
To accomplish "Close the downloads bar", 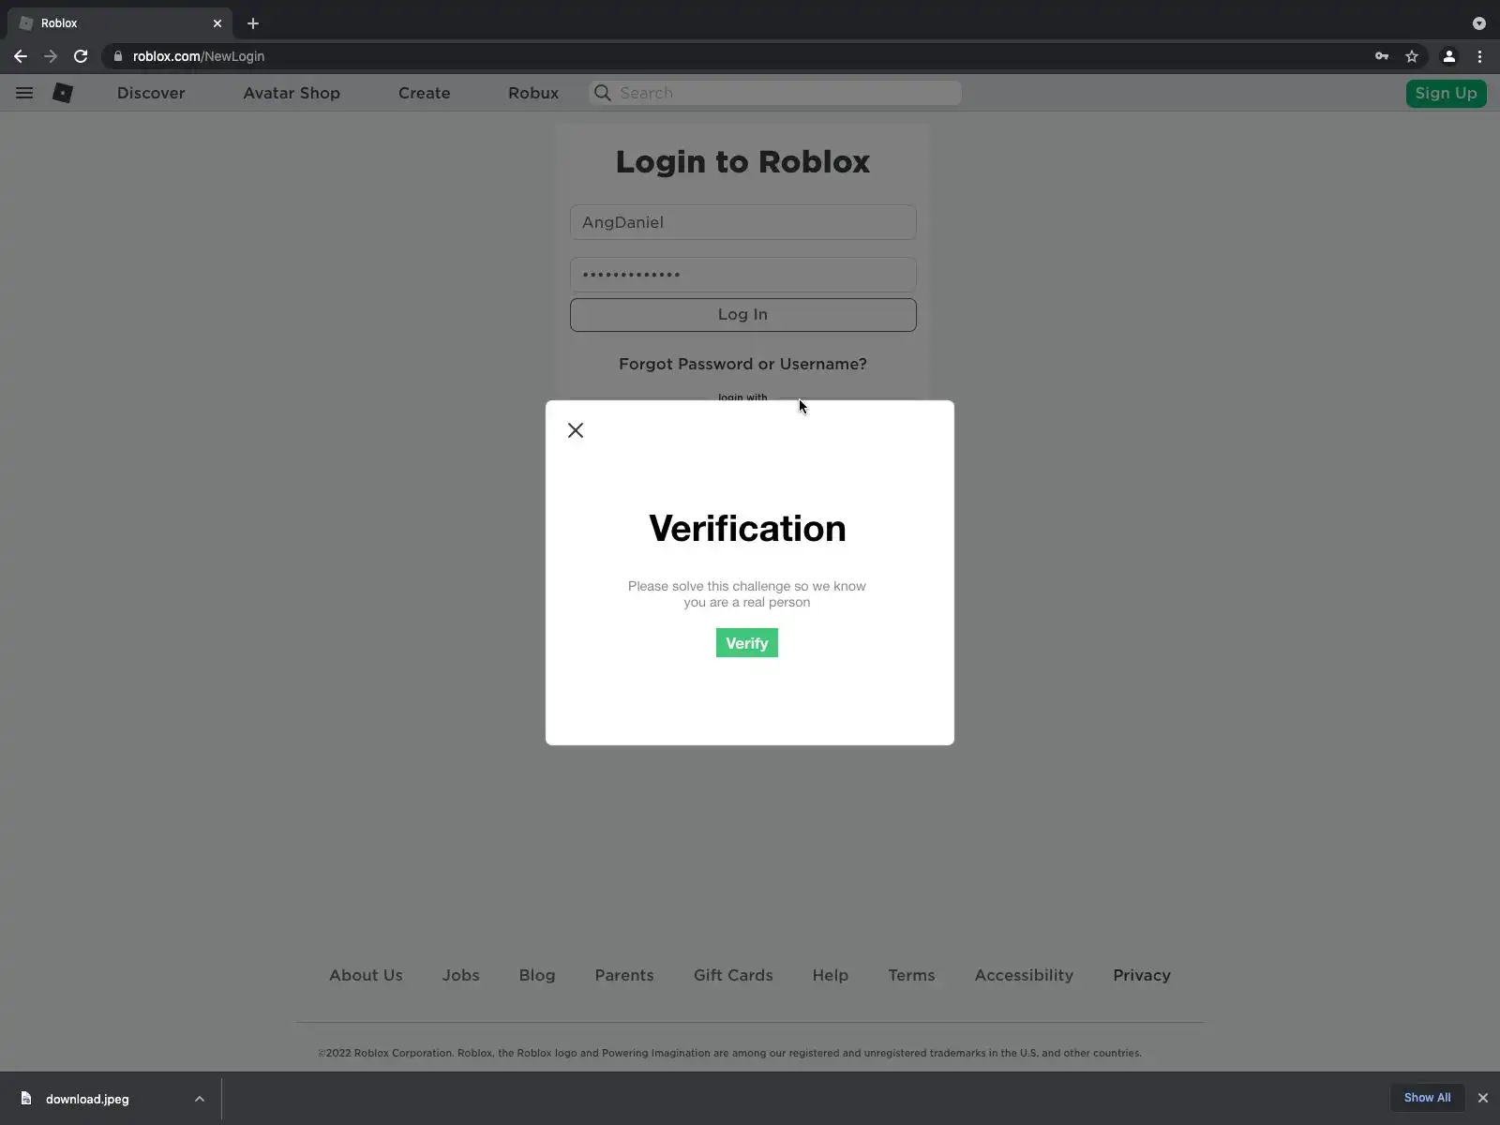I will coord(1483,1098).
